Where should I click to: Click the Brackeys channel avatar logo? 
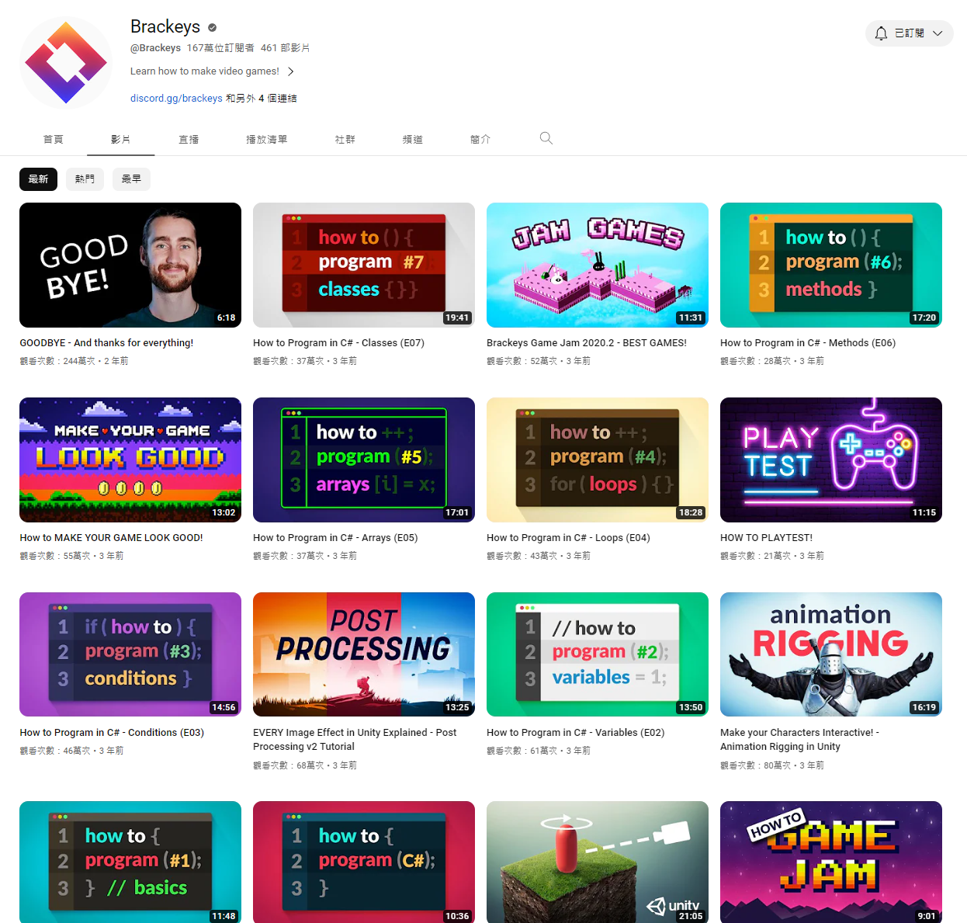66,63
